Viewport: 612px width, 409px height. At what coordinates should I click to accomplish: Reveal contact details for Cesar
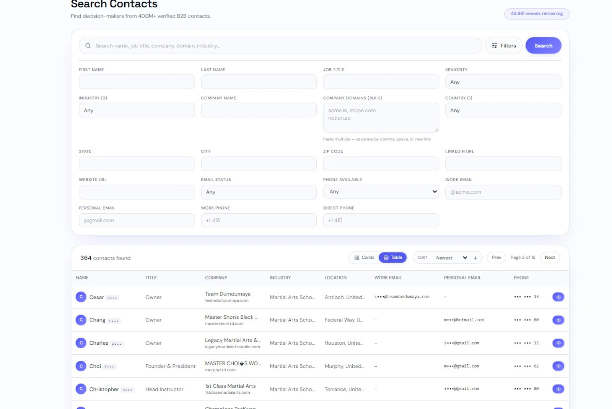[x=558, y=297]
